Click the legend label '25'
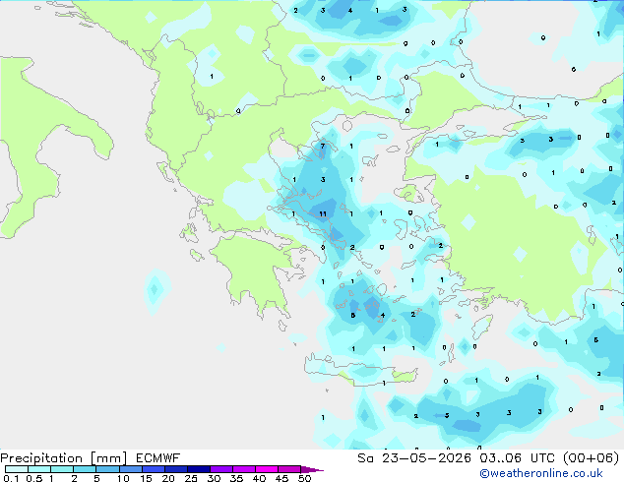This screenshot has width=624, height=482. click(191, 478)
